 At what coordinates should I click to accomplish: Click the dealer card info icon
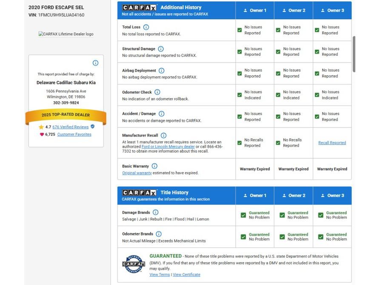(x=95, y=63)
